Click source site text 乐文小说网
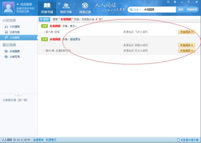This screenshot has height=143, width=201. [141, 51]
